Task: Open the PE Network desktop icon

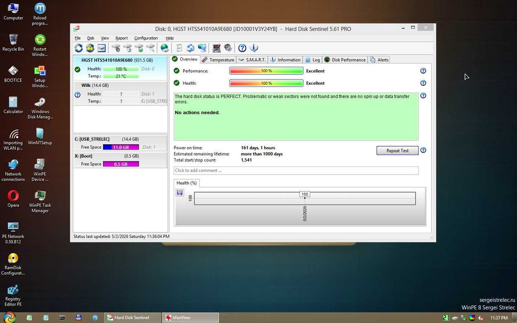Action: [13, 233]
